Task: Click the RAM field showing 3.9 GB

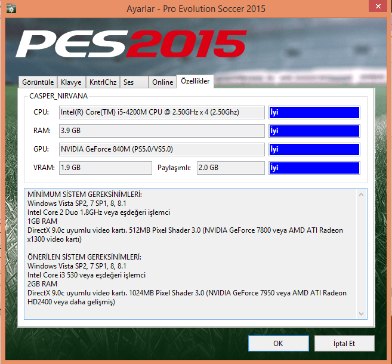Action: pyautogui.click(x=162, y=131)
